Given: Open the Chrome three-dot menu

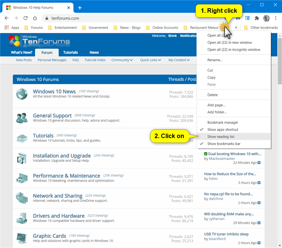Looking at the screenshot, I should [276, 18].
